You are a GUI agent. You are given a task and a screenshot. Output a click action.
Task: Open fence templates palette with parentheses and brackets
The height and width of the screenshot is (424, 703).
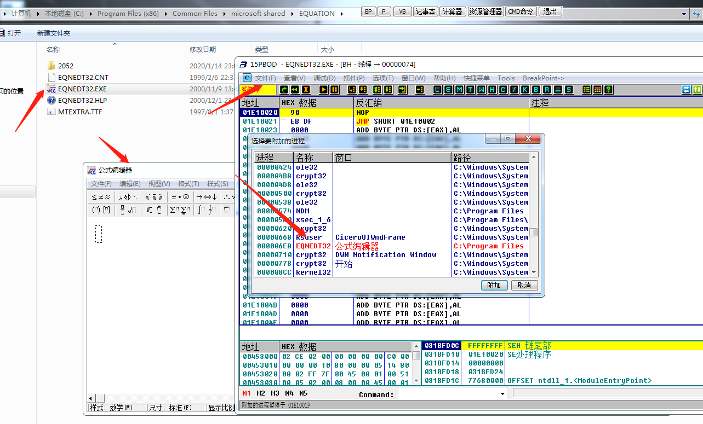(101, 210)
